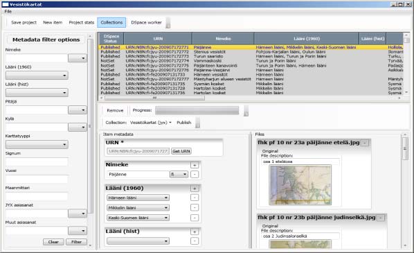The image size is (414, 253).
Task: Open the empty Lääni (hist) metadata dropdown
Action: tap(138, 241)
